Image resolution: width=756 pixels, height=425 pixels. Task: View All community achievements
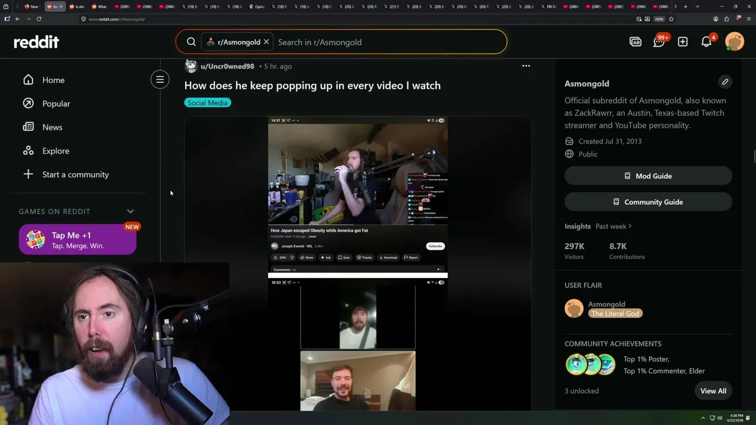click(713, 391)
